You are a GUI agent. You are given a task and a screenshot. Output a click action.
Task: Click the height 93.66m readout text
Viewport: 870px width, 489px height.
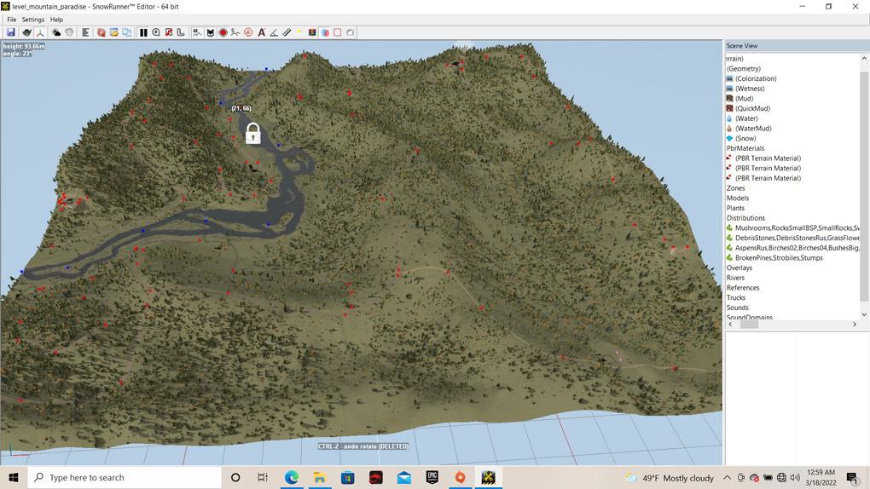click(24, 47)
